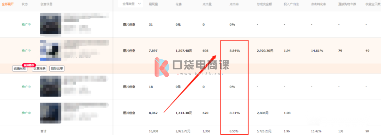This screenshot has width=381, height=135.
Task: Select the ROI value 1.98
Action: (286, 113)
